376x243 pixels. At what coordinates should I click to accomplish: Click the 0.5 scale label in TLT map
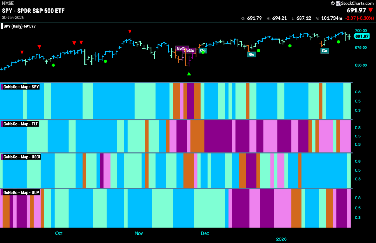(x=358, y=136)
